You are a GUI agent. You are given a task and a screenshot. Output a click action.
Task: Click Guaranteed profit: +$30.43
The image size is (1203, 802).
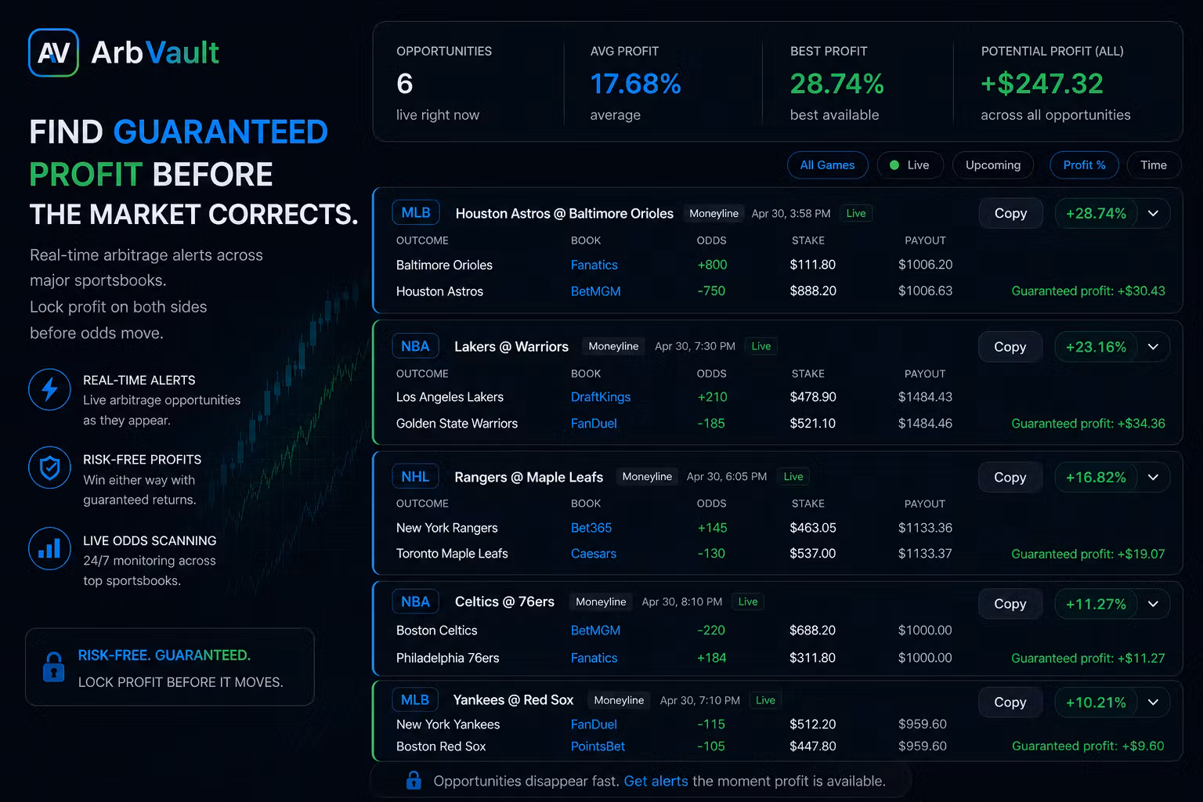coord(1088,291)
